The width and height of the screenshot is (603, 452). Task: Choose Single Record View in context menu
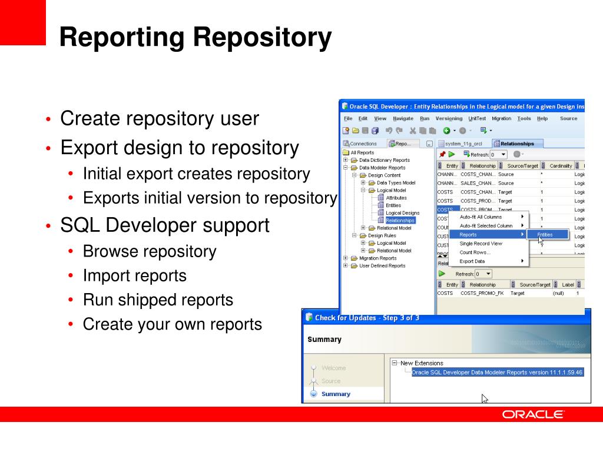(x=489, y=244)
